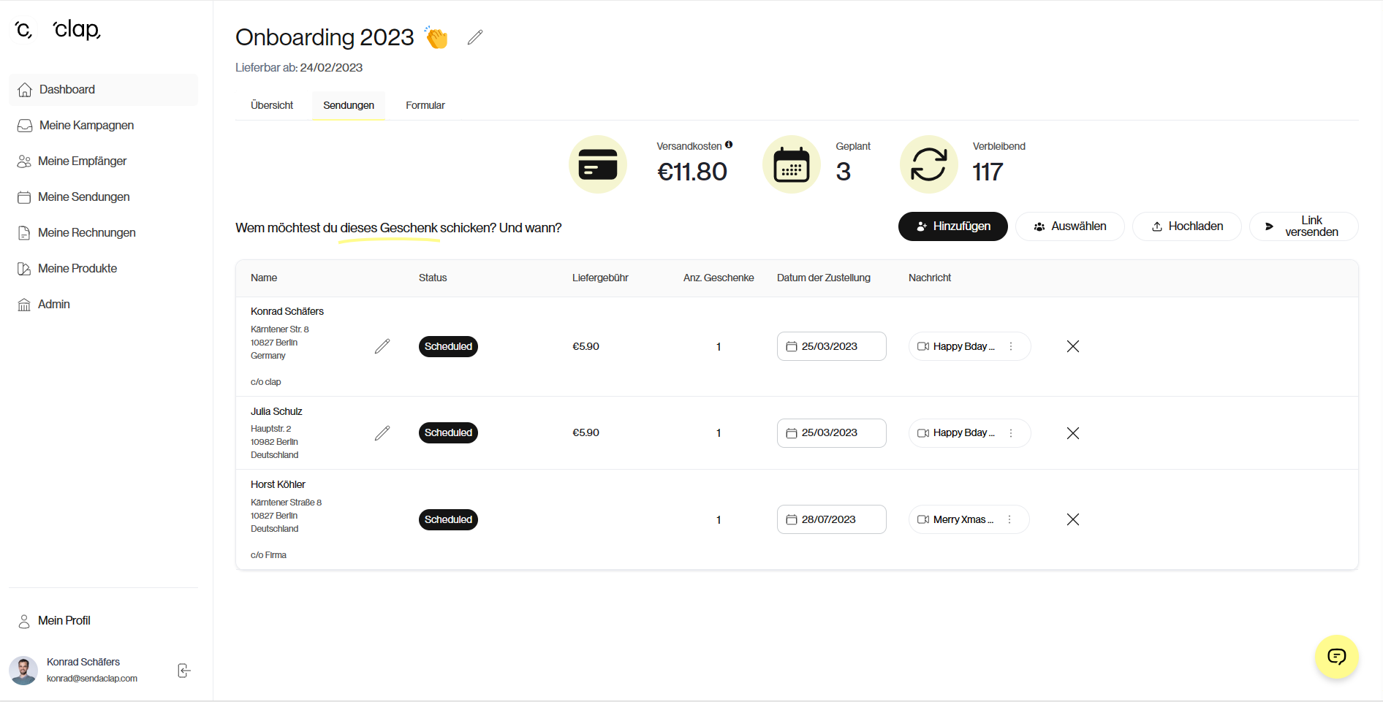
Task: Click the Hochladen upload button
Action: 1186,226
